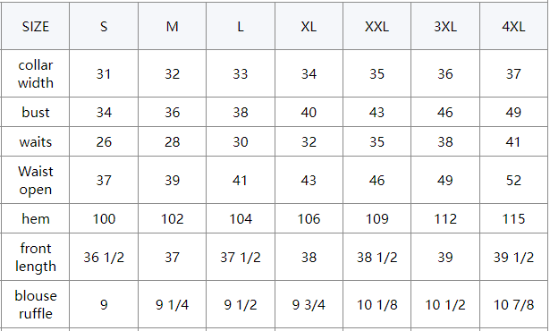
Task: Click the SIZE header cell
Action: (x=36, y=26)
